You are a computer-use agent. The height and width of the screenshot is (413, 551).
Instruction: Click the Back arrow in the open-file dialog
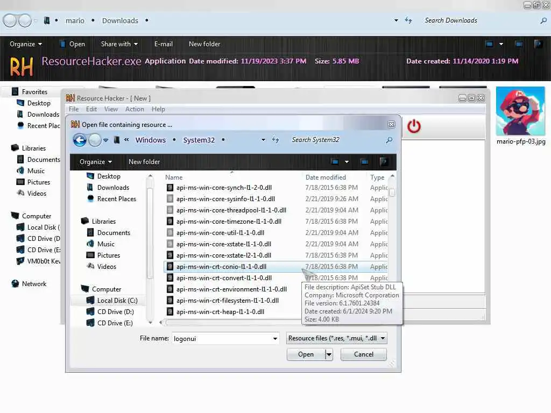pyautogui.click(x=80, y=140)
